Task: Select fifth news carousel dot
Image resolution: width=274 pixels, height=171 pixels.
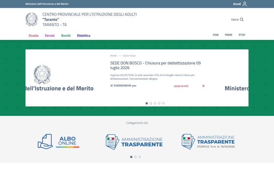Action: coord(163,103)
